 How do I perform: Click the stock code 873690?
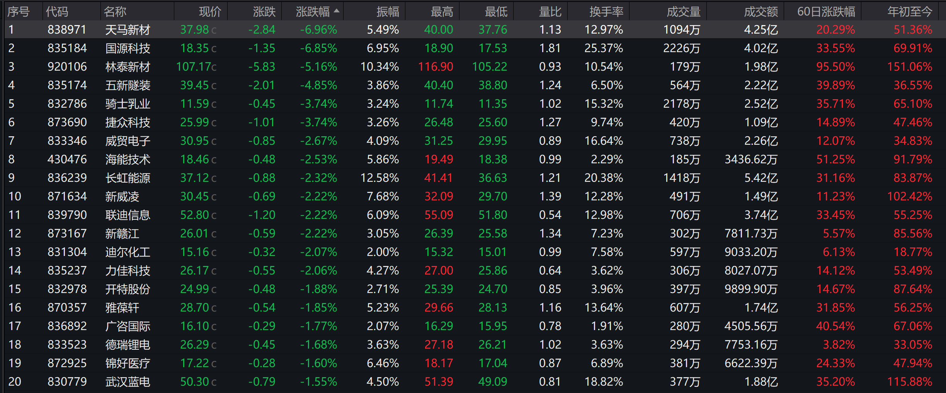[x=67, y=122]
